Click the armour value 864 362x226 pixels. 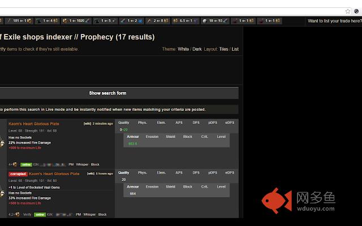[x=133, y=194]
